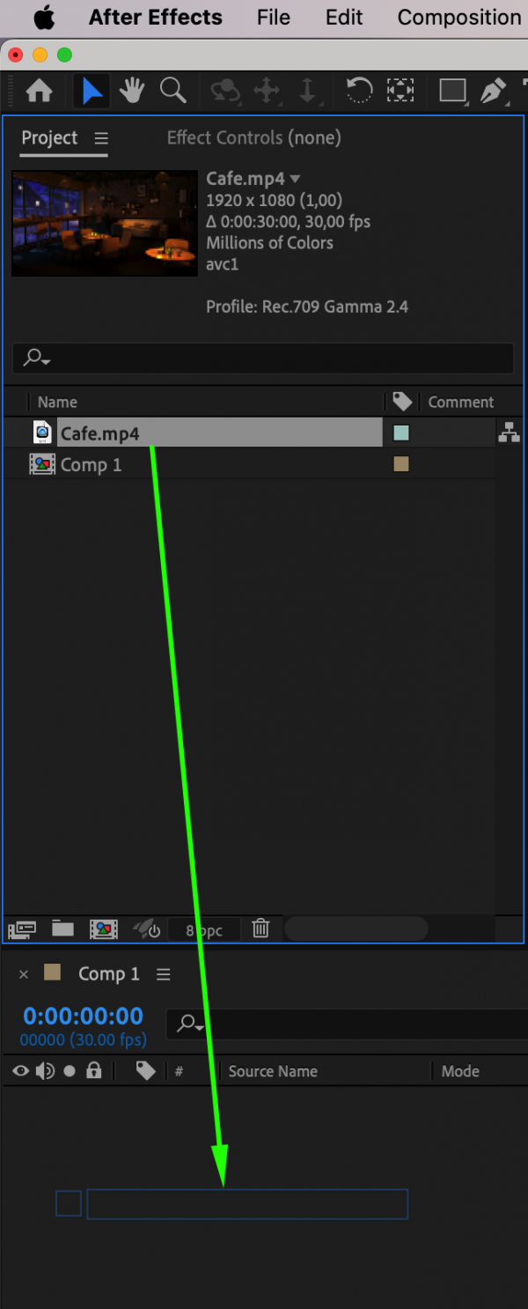Open Interpret Footage icon in project footer
528x1309 pixels.
click(x=22, y=928)
